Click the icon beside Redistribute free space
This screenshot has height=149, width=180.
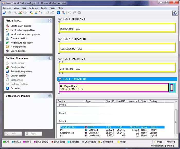click(x=7, y=43)
